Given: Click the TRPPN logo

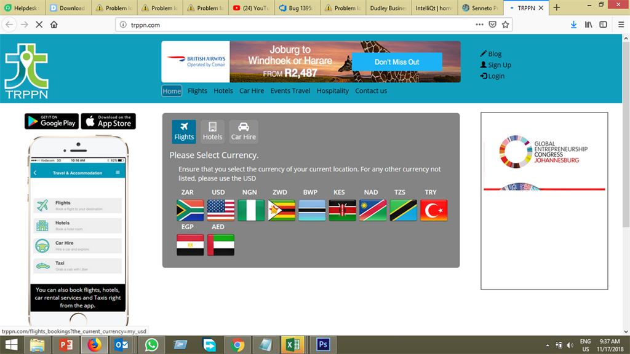Looking at the screenshot, I should 26,71.
